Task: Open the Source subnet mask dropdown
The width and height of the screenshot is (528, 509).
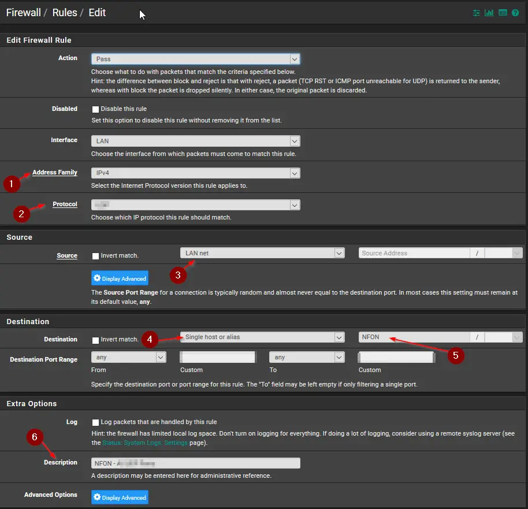Action: pyautogui.click(x=503, y=253)
